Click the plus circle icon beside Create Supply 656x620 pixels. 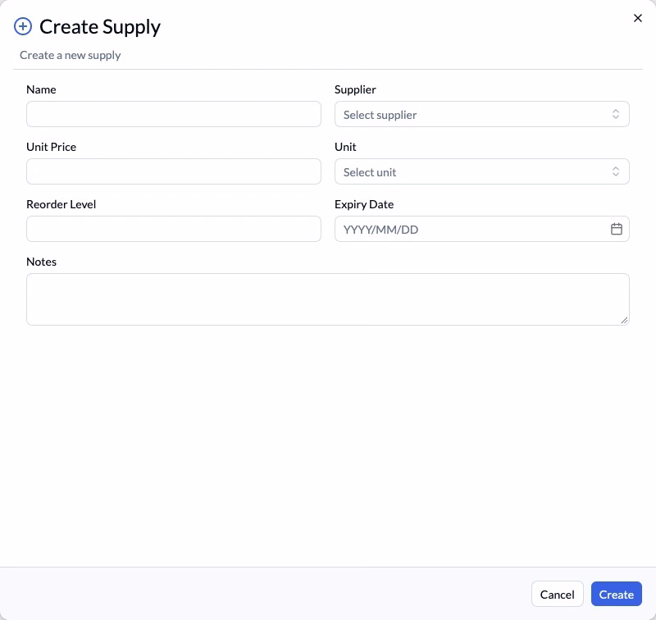click(x=23, y=26)
